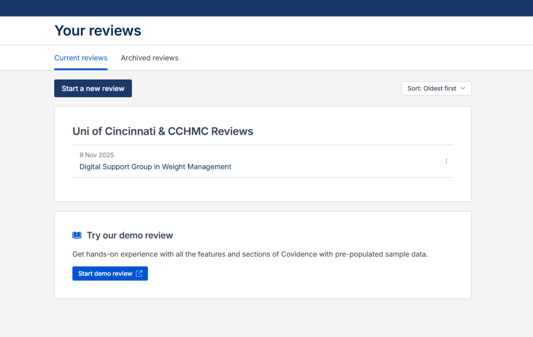Open the three-dot review options menu

tap(446, 161)
